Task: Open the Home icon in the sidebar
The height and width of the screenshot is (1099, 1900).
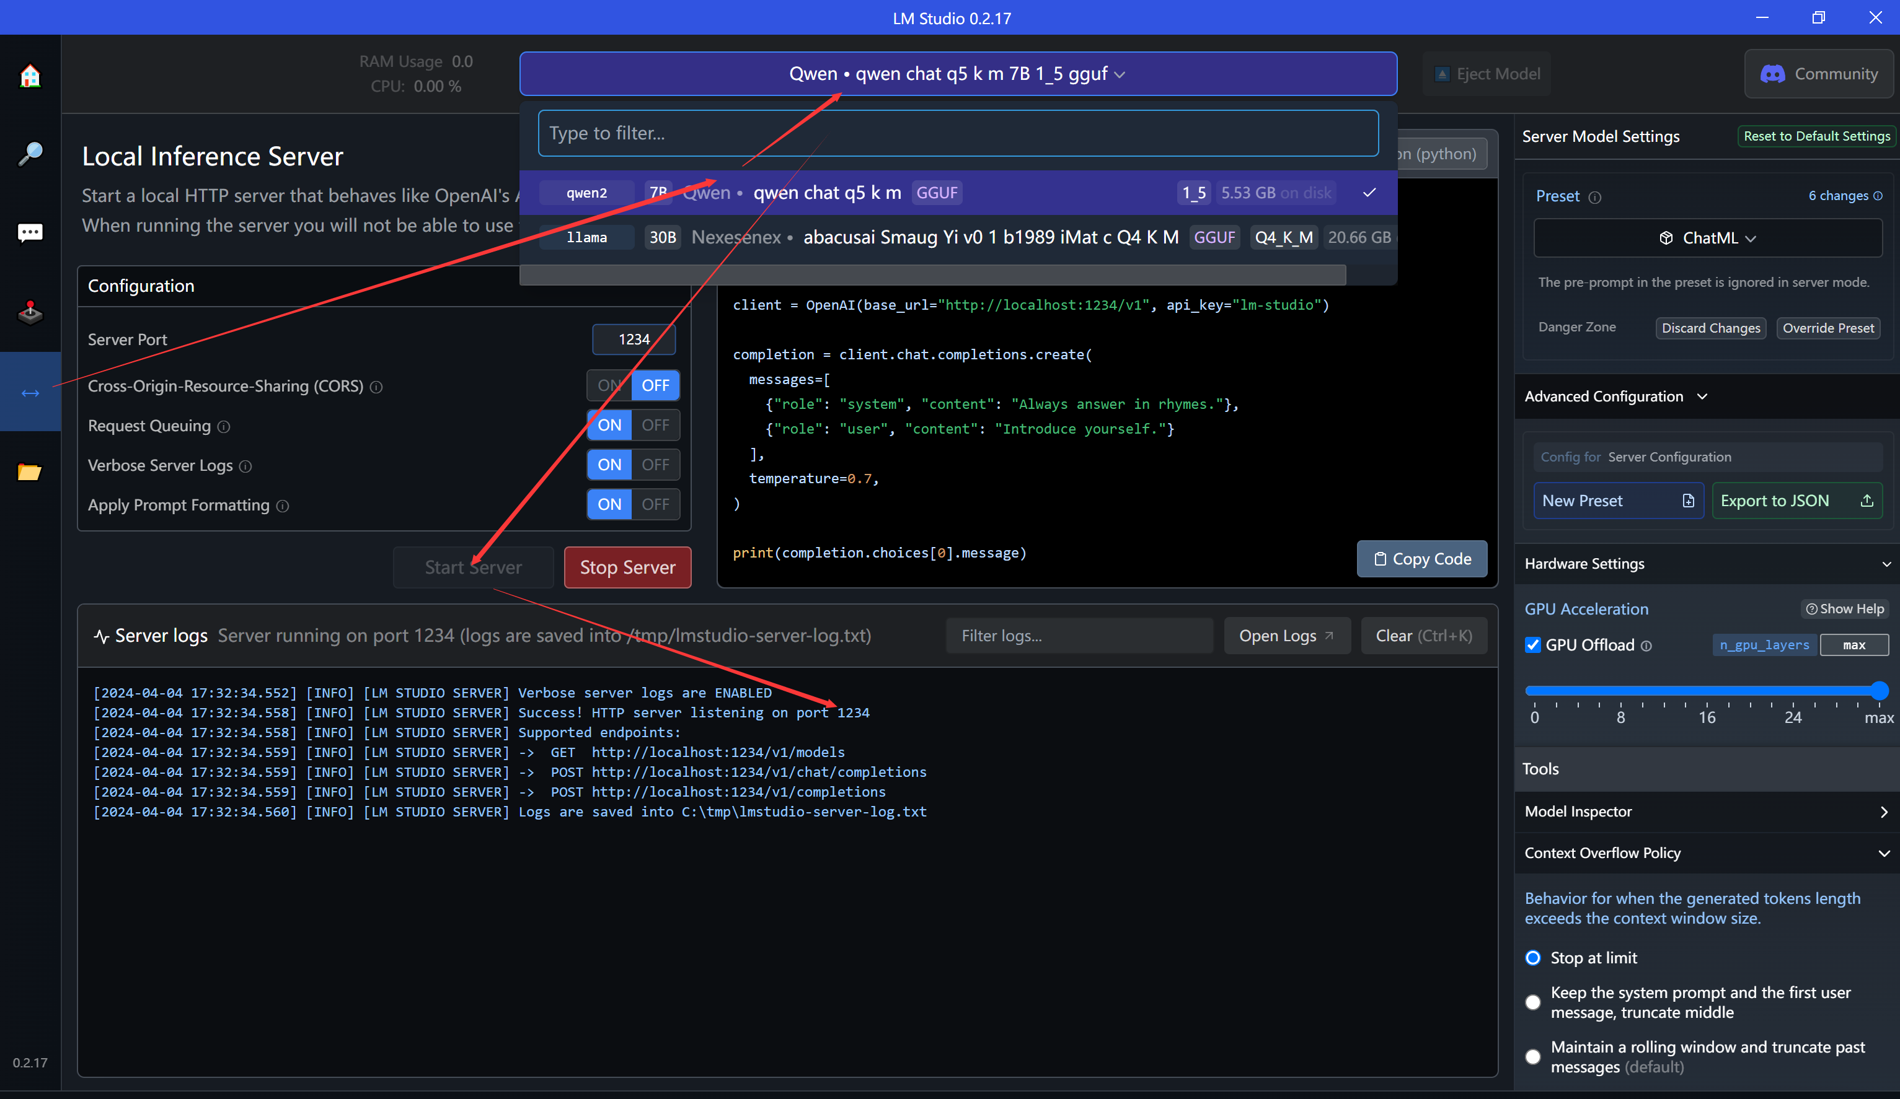Action: pyautogui.click(x=30, y=76)
